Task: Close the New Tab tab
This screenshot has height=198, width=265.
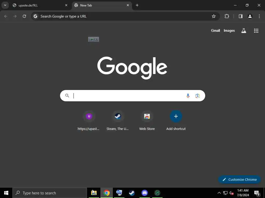Action: (128, 5)
